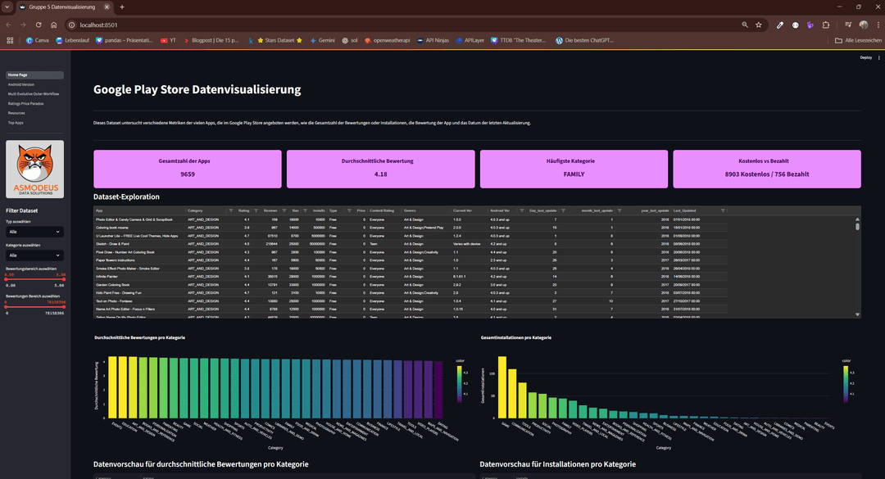The width and height of the screenshot is (885, 479).
Task: Expand the 'Typ auswählen' dropdown
Action: pyautogui.click(x=34, y=232)
